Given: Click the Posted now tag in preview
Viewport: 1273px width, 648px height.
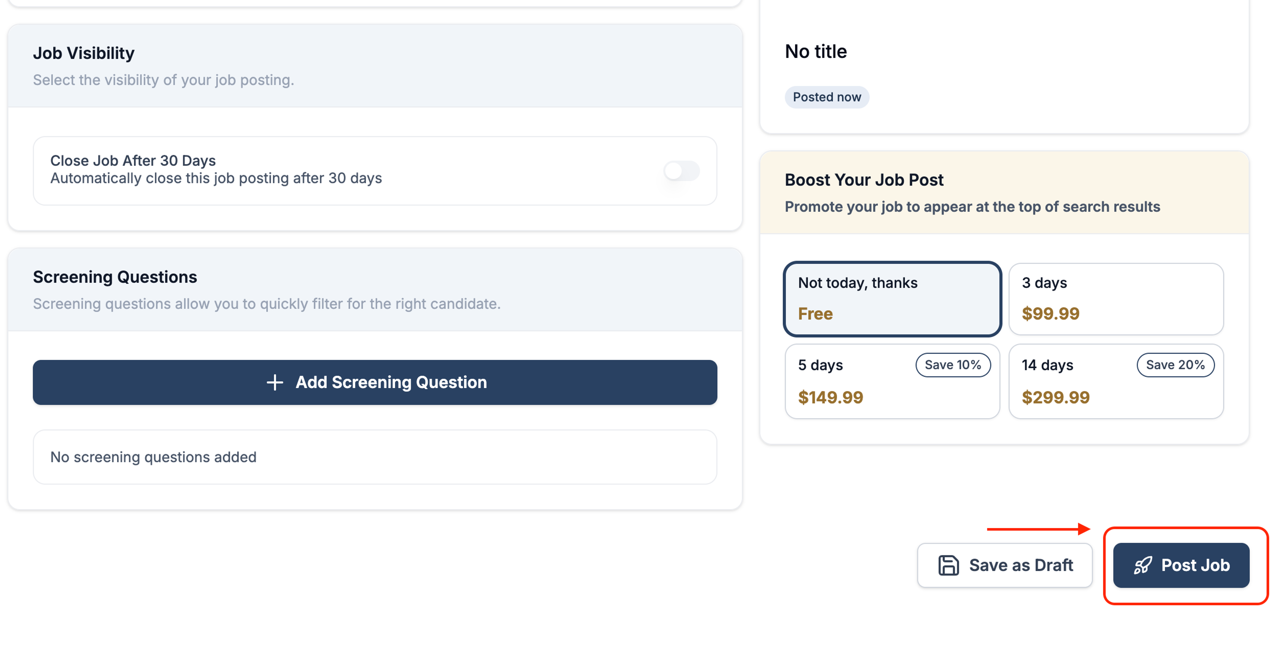Looking at the screenshot, I should [827, 97].
